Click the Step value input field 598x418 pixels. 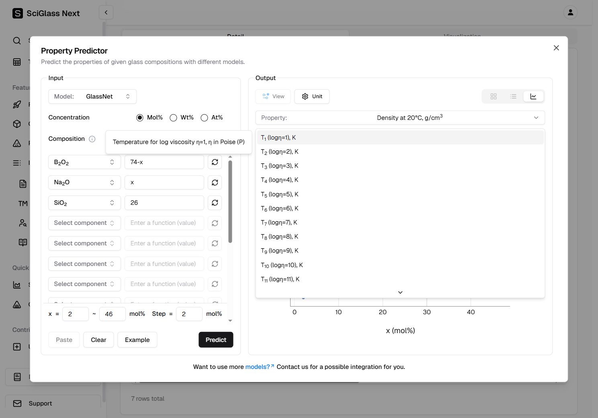pyautogui.click(x=189, y=314)
